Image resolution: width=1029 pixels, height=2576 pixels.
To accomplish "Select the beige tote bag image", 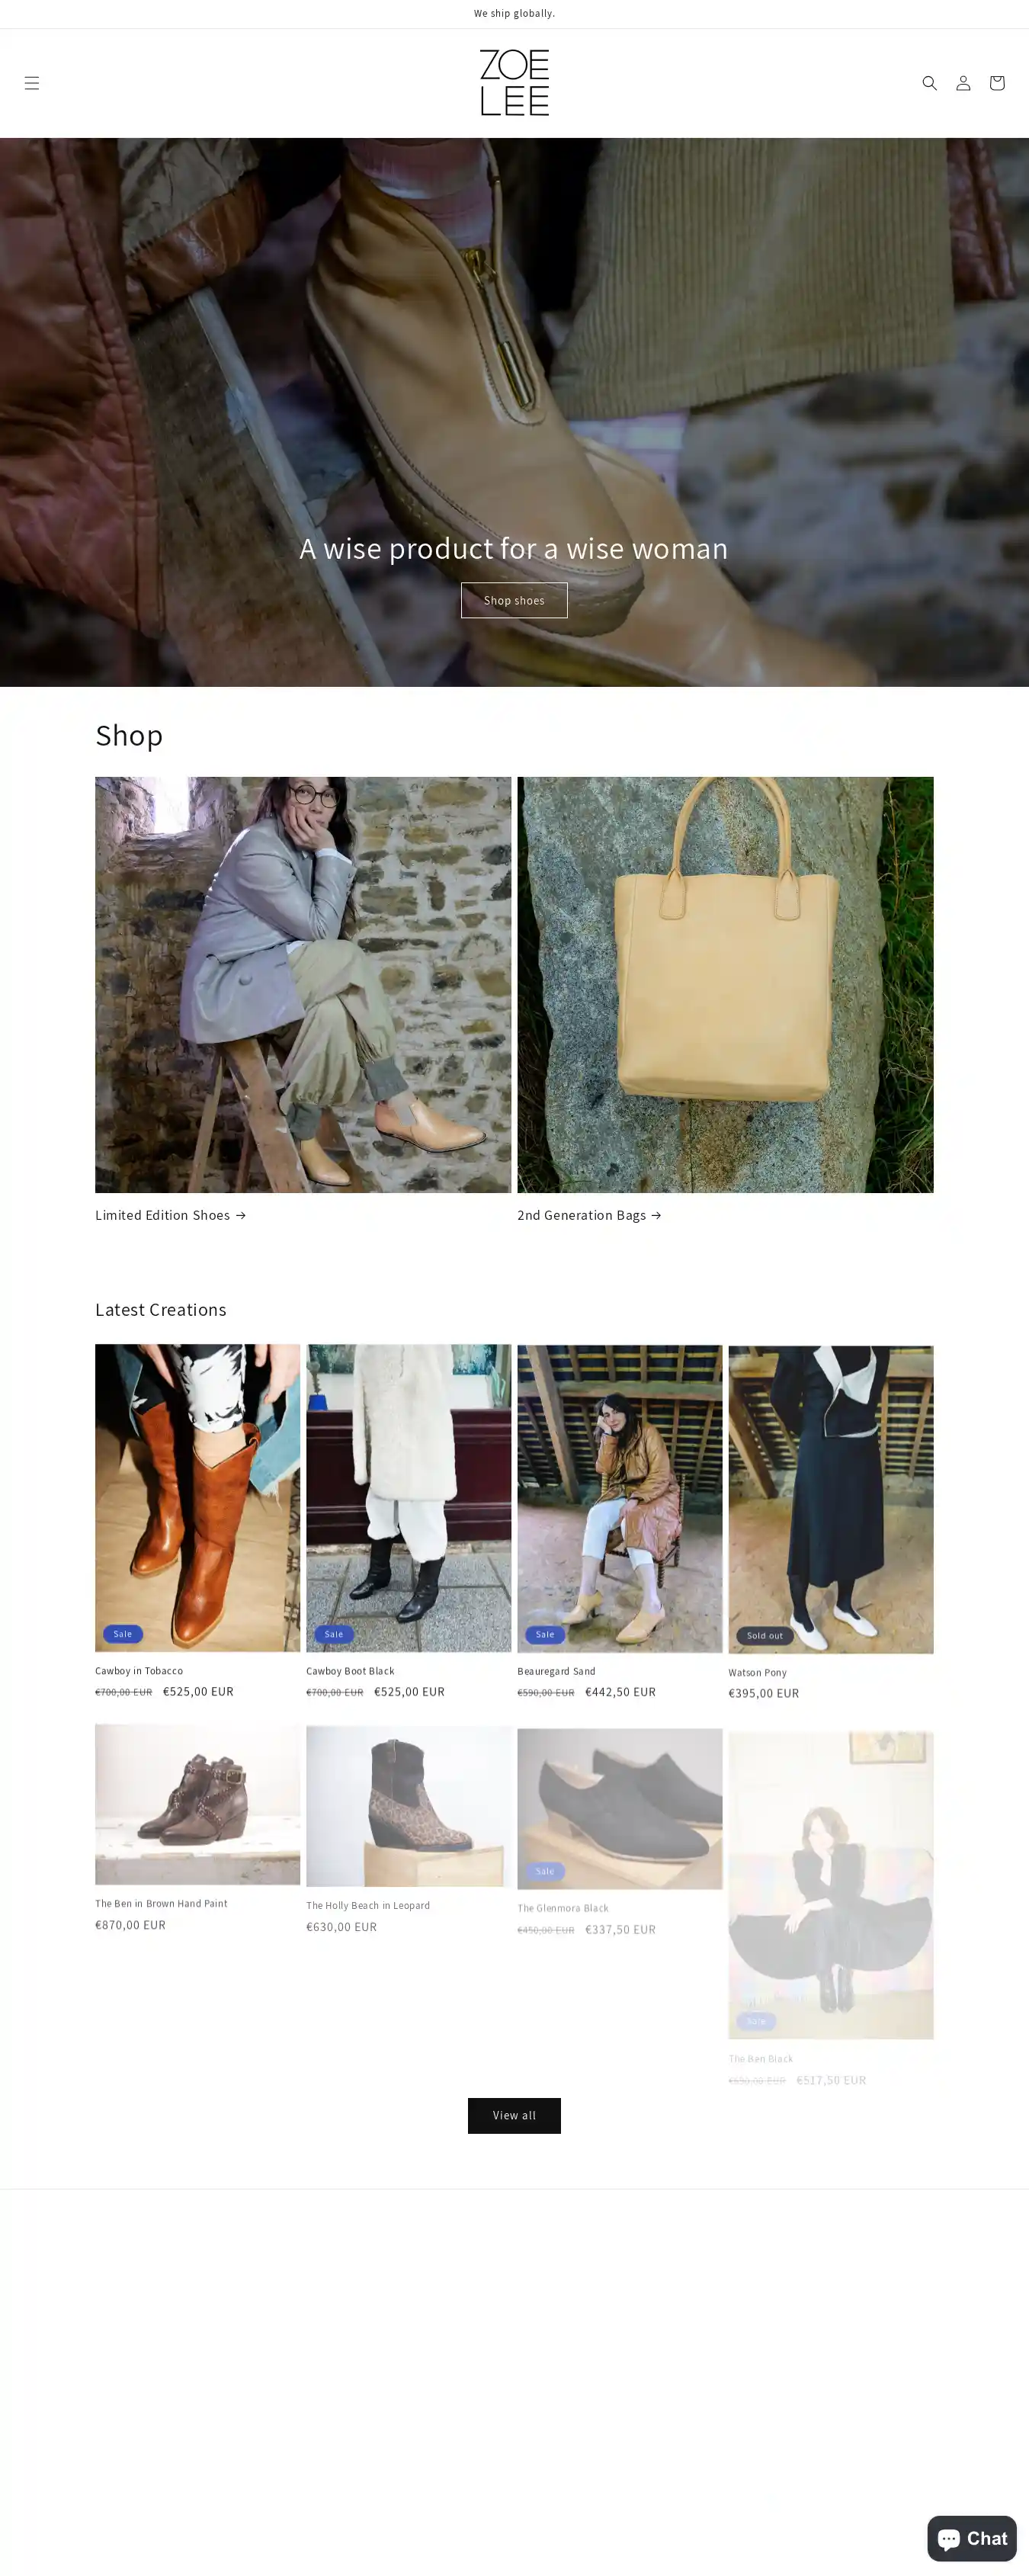I will [725, 985].
